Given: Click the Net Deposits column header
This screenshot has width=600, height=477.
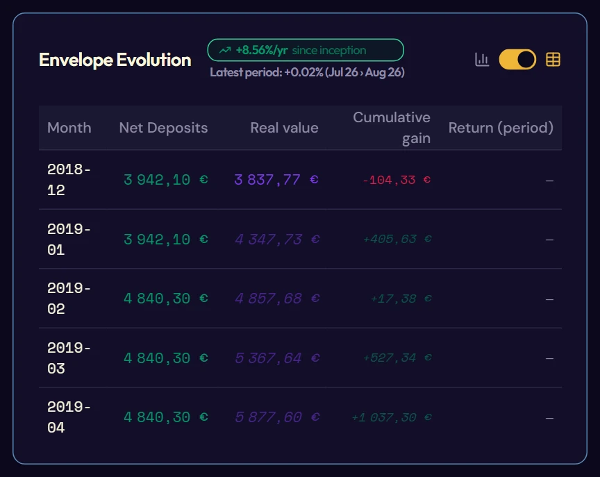Looking at the screenshot, I should (x=163, y=128).
